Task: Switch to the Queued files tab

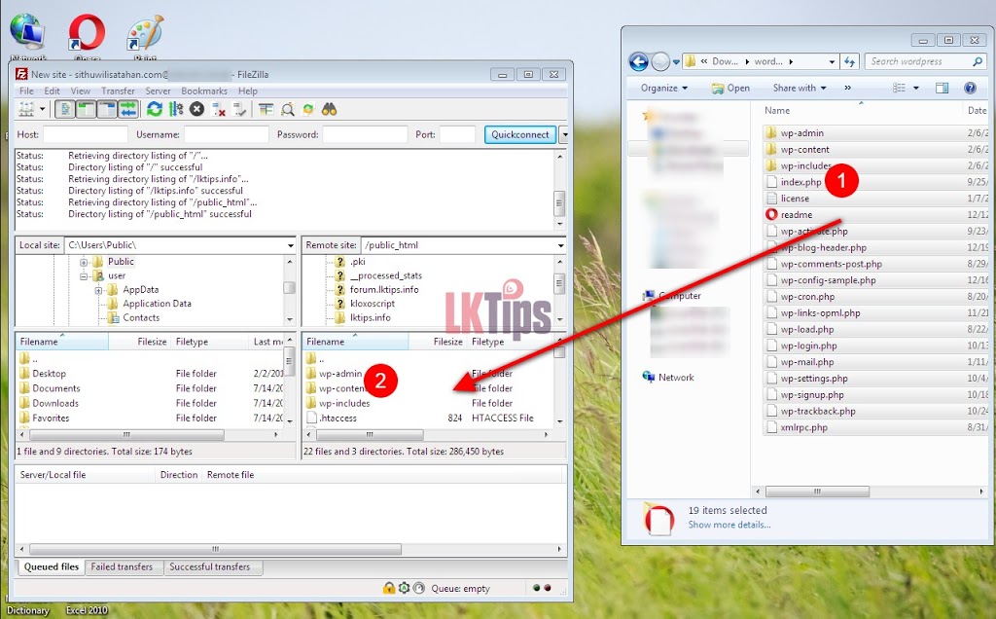Action: tap(52, 566)
